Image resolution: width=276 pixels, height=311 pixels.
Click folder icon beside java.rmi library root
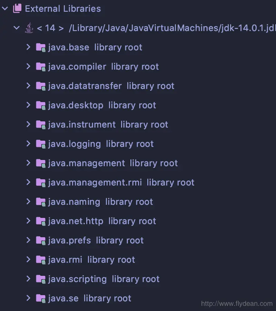[41, 260]
